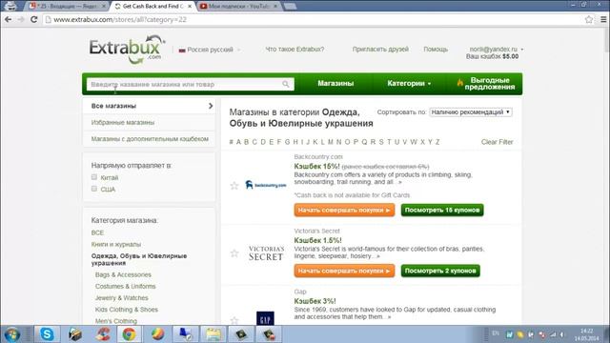
Task: View 15 coupons for Backcountry.com
Action: coord(442,210)
